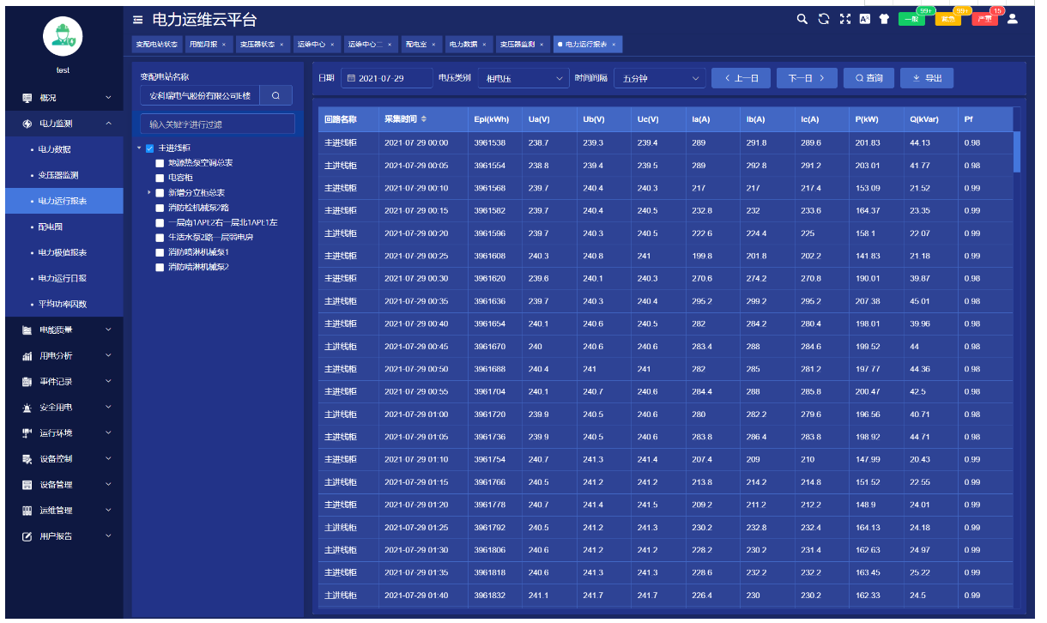Open the 电压类别 dropdown
1047x623 pixels.
pyautogui.click(x=522, y=78)
